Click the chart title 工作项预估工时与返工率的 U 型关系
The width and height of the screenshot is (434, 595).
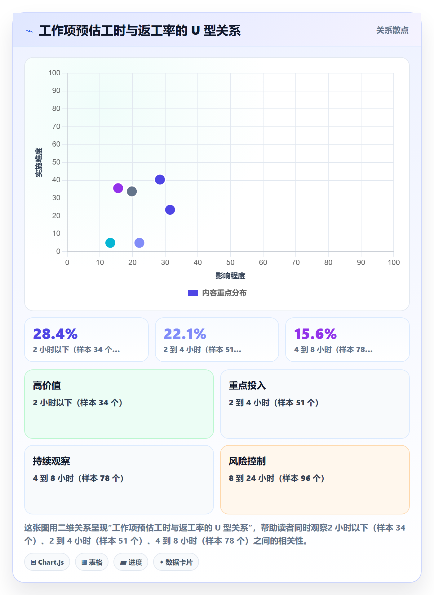pyautogui.click(x=140, y=31)
